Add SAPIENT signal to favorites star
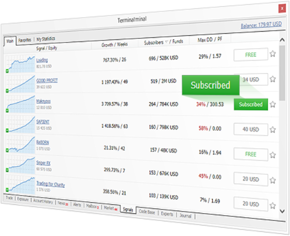This screenshot has width=290, height=236. (272, 130)
